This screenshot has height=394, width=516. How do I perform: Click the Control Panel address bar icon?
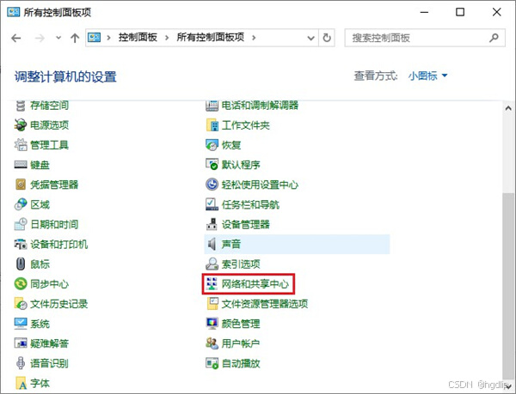(x=94, y=38)
